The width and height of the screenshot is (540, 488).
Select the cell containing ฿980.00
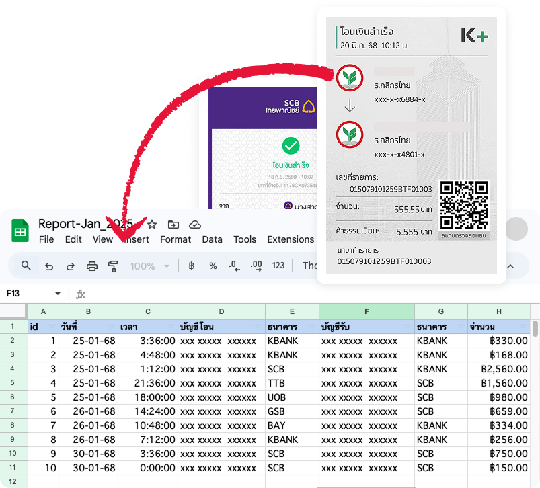(x=499, y=397)
